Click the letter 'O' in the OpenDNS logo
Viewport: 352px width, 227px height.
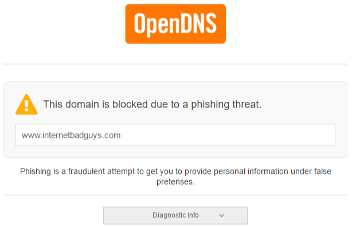click(140, 23)
